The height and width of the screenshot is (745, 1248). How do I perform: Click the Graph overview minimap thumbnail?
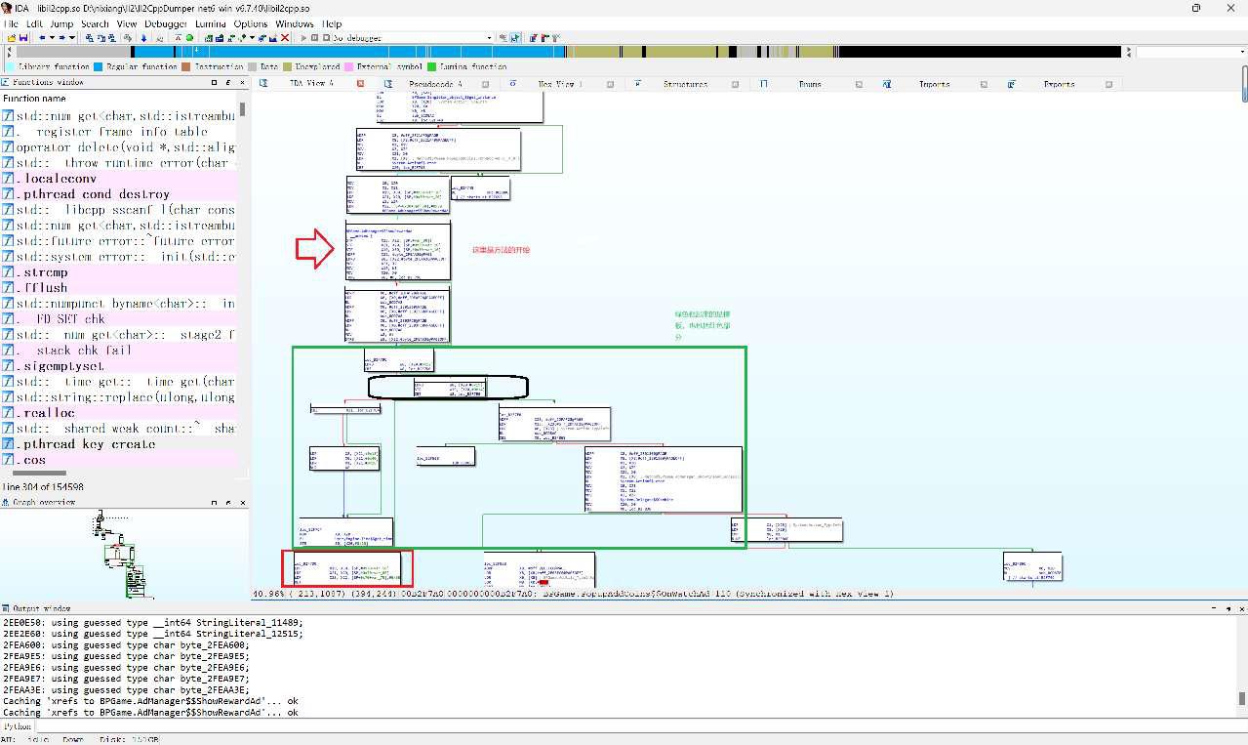(x=122, y=553)
